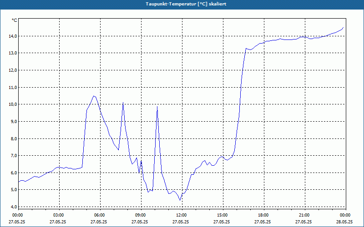364x227 pixels.
Task: Click the sharp spike shortly after 10:00
Action: (157, 107)
